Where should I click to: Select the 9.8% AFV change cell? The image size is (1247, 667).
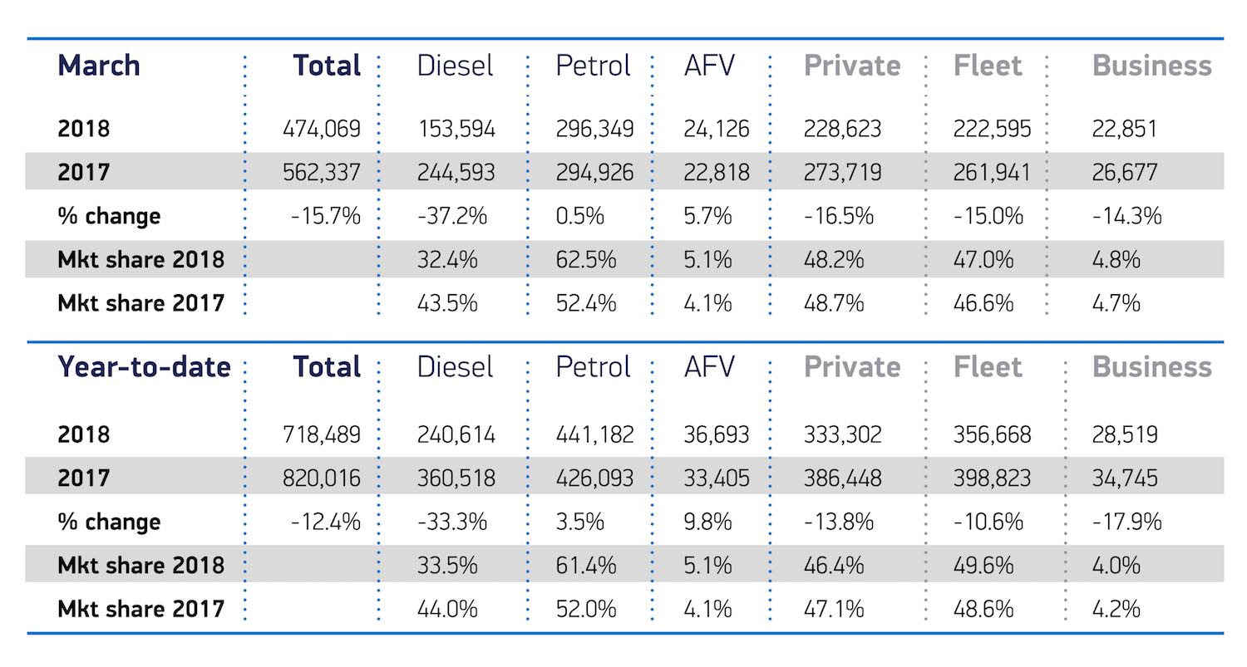pyautogui.click(x=707, y=522)
